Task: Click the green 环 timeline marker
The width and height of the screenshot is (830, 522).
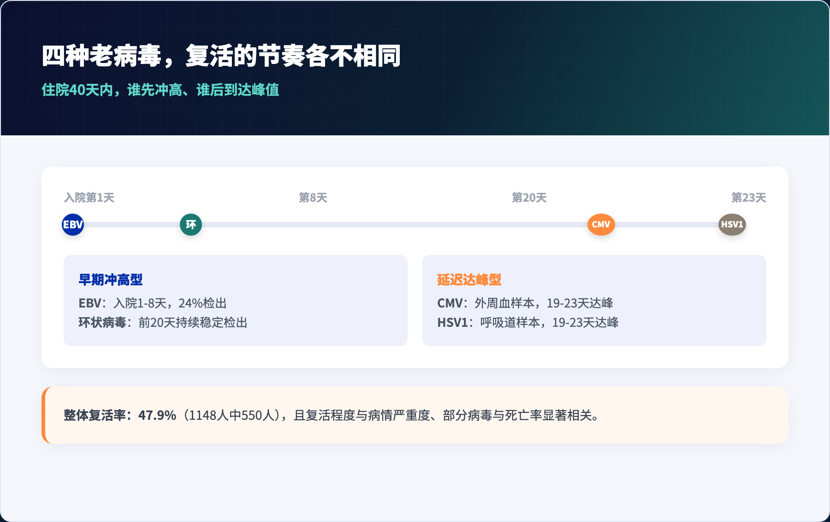Action: pos(191,225)
